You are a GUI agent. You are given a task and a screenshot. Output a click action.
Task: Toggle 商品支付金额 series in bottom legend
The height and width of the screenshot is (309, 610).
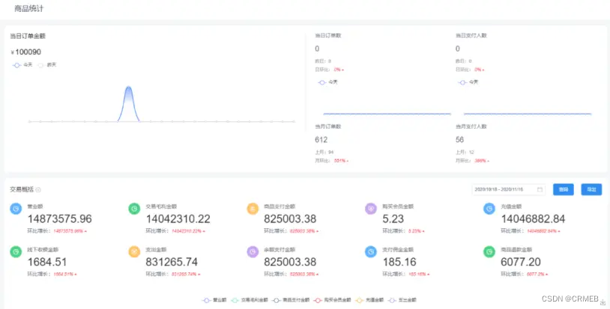click(x=291, y=300)
